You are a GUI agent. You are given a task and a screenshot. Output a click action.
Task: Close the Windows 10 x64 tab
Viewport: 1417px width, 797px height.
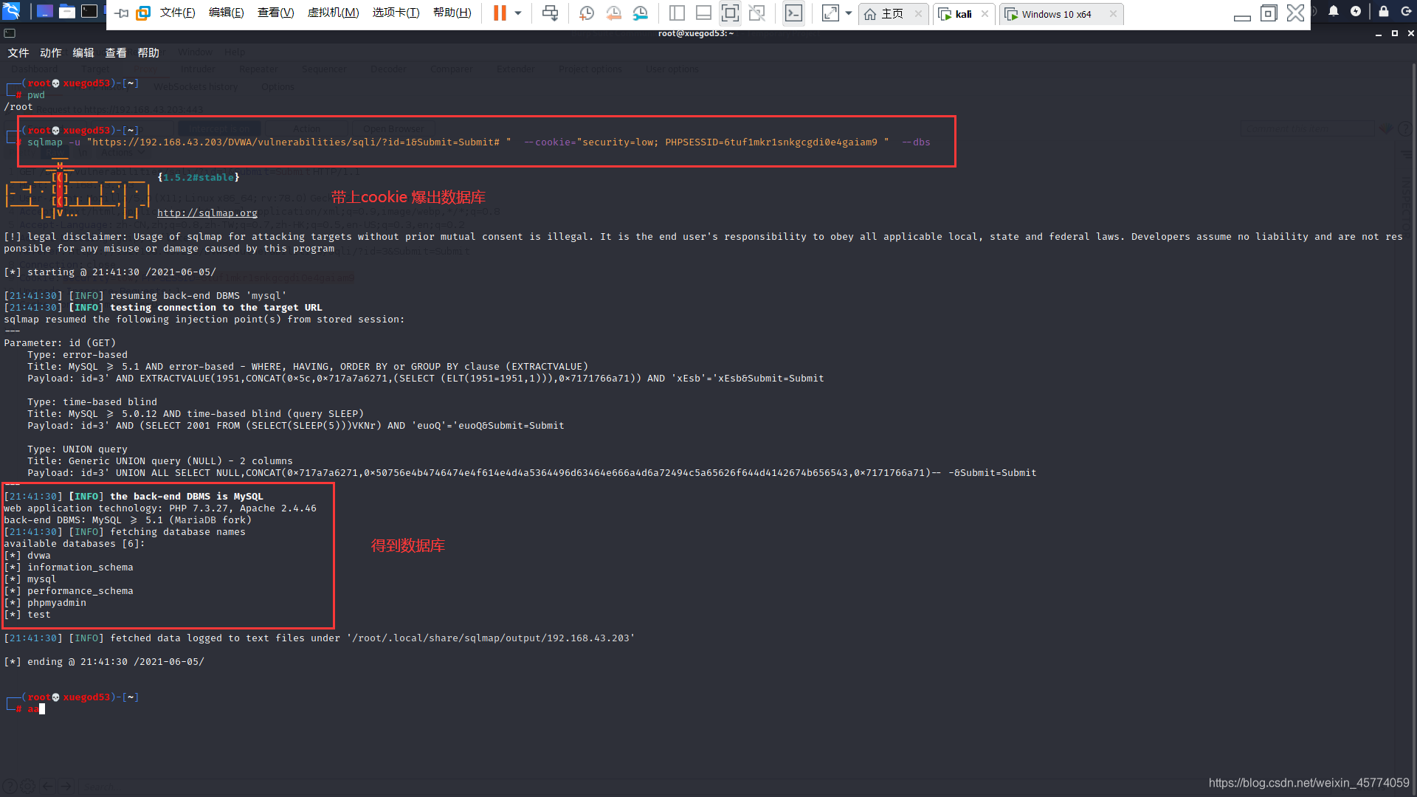(1113, 14)
